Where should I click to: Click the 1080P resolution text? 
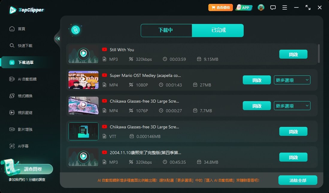pyautogui.click(x=142, y=85)
